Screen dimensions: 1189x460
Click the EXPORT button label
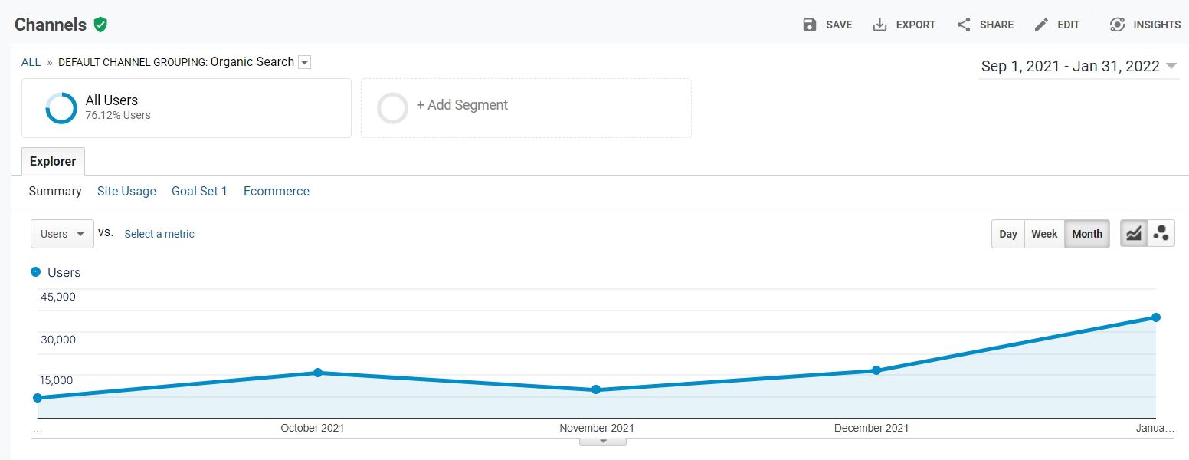pos(916,25)
